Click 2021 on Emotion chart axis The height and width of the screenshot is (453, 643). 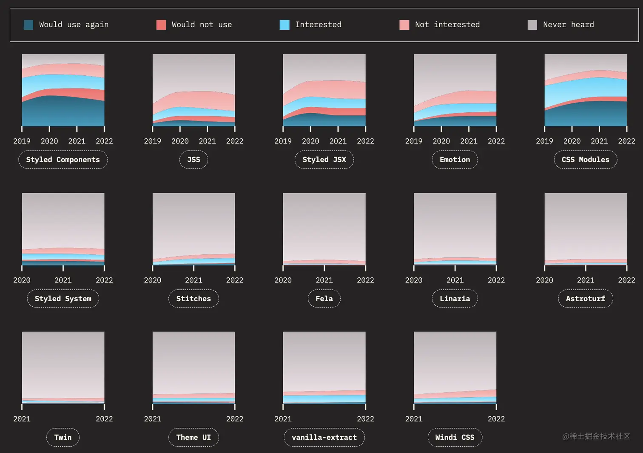[x=469, y=141]
